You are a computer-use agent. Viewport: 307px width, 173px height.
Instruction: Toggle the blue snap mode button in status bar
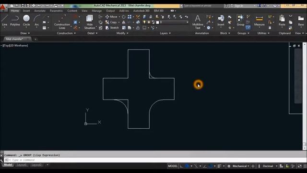point(187,166)
